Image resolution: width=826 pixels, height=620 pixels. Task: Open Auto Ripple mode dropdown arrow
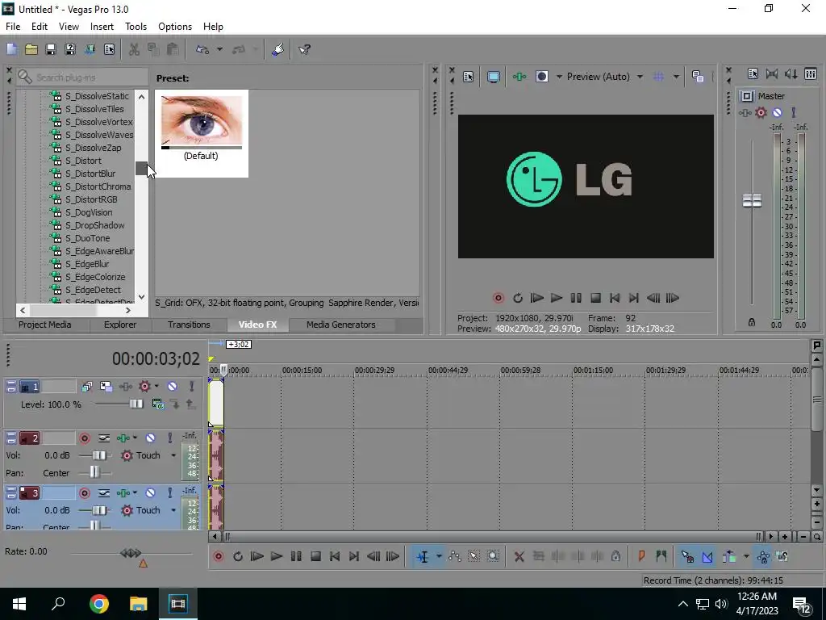(x=745, y=556)
